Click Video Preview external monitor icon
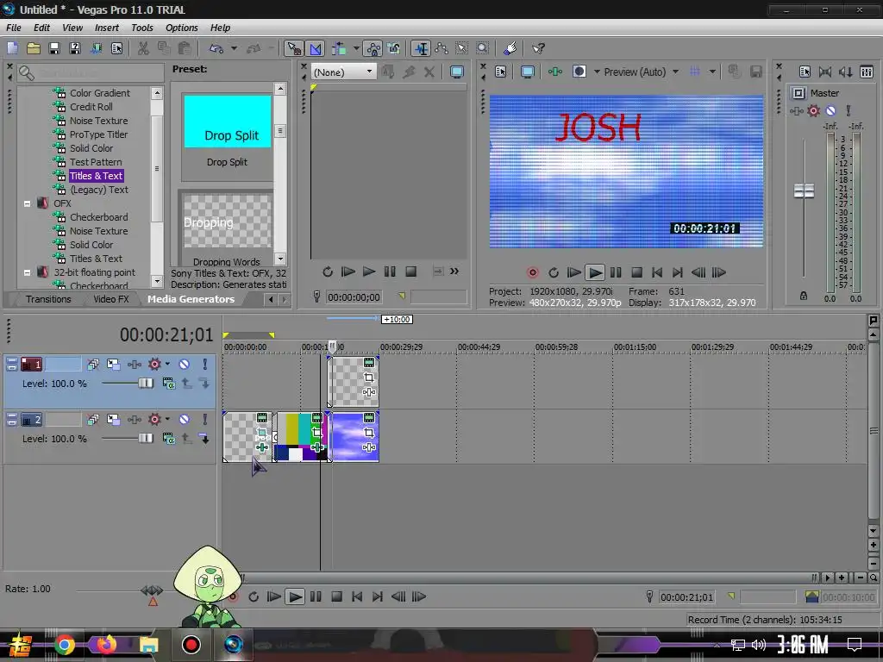 (x=528, y=72)
